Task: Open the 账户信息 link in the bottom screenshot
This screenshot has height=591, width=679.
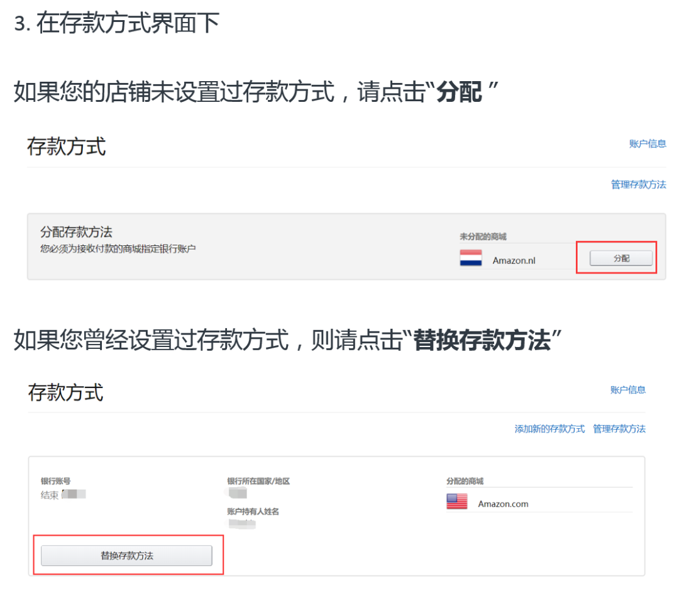Action: (x=629, y=390)
